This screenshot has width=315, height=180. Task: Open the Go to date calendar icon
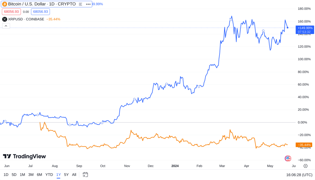85,174
